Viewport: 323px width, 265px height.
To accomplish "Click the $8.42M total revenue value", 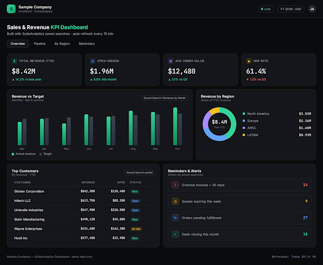I will [x=23, y=71].
